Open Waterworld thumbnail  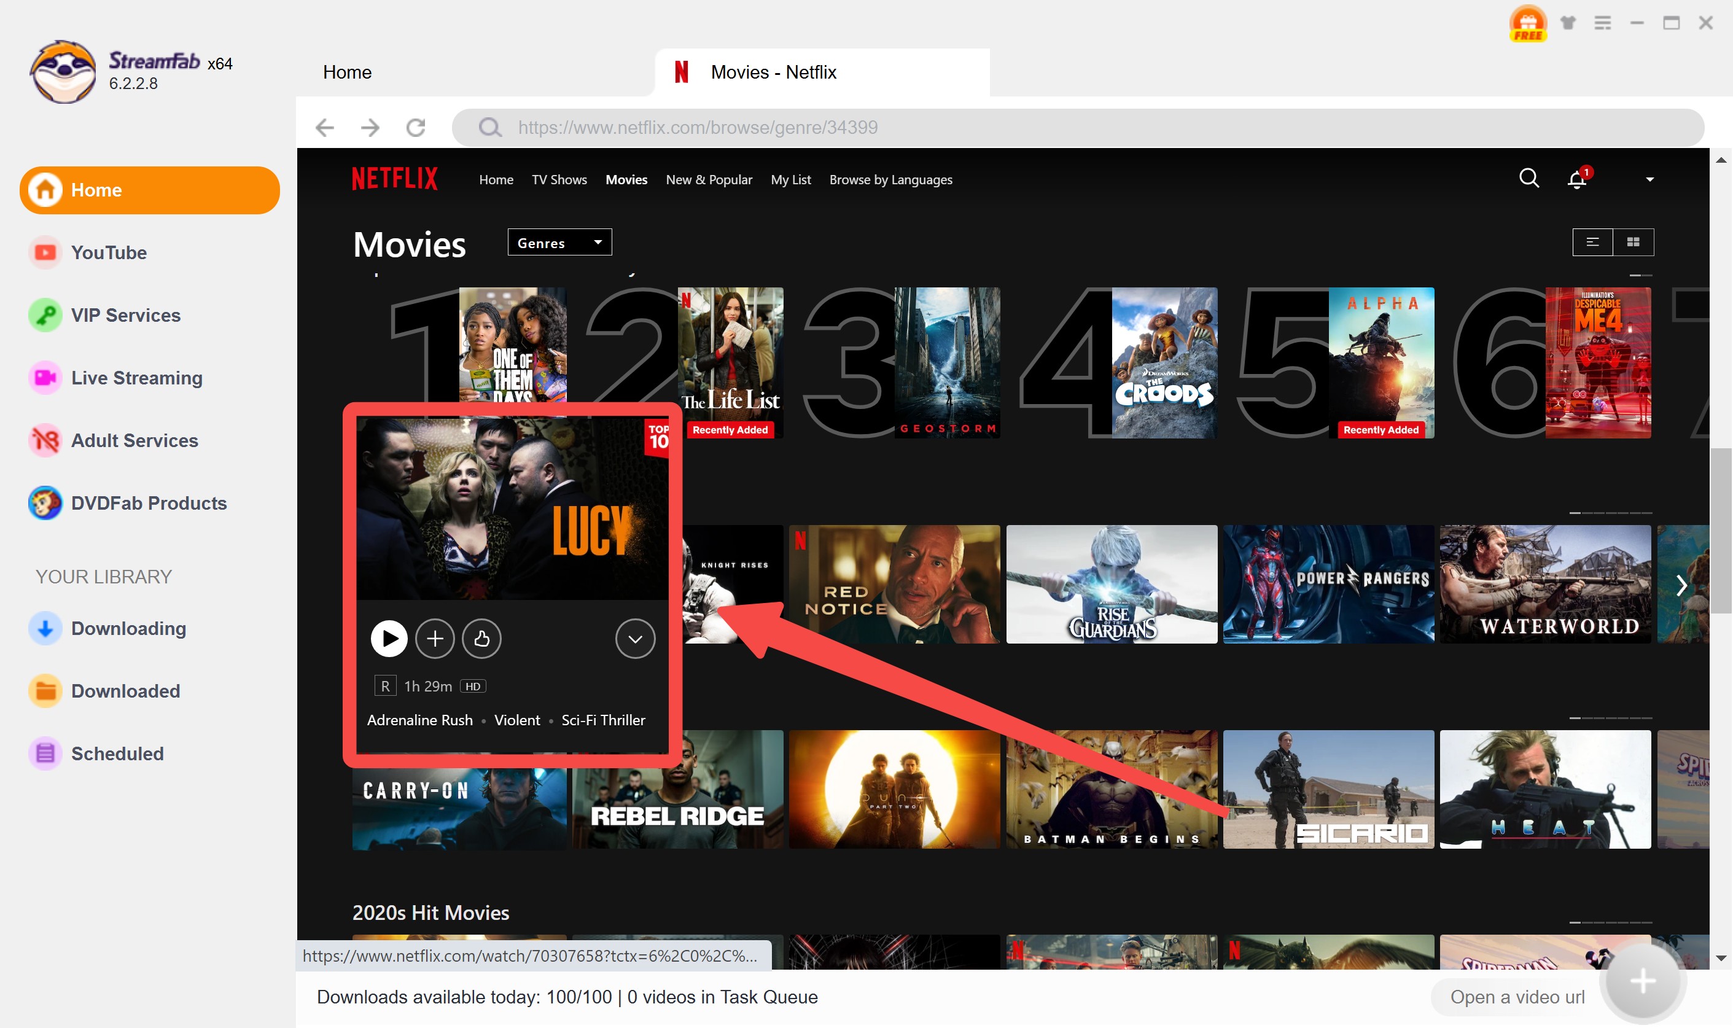coord(1545,584)
